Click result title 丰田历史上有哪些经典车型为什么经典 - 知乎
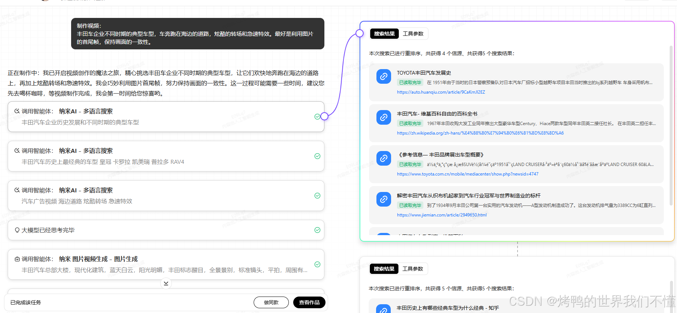Viewport: 677px width, 313px height. (x=448, y=308)
